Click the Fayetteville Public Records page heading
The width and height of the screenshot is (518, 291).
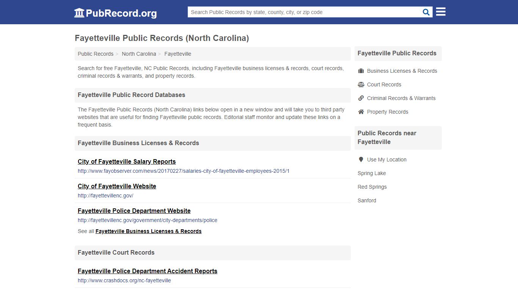[162, 38]
